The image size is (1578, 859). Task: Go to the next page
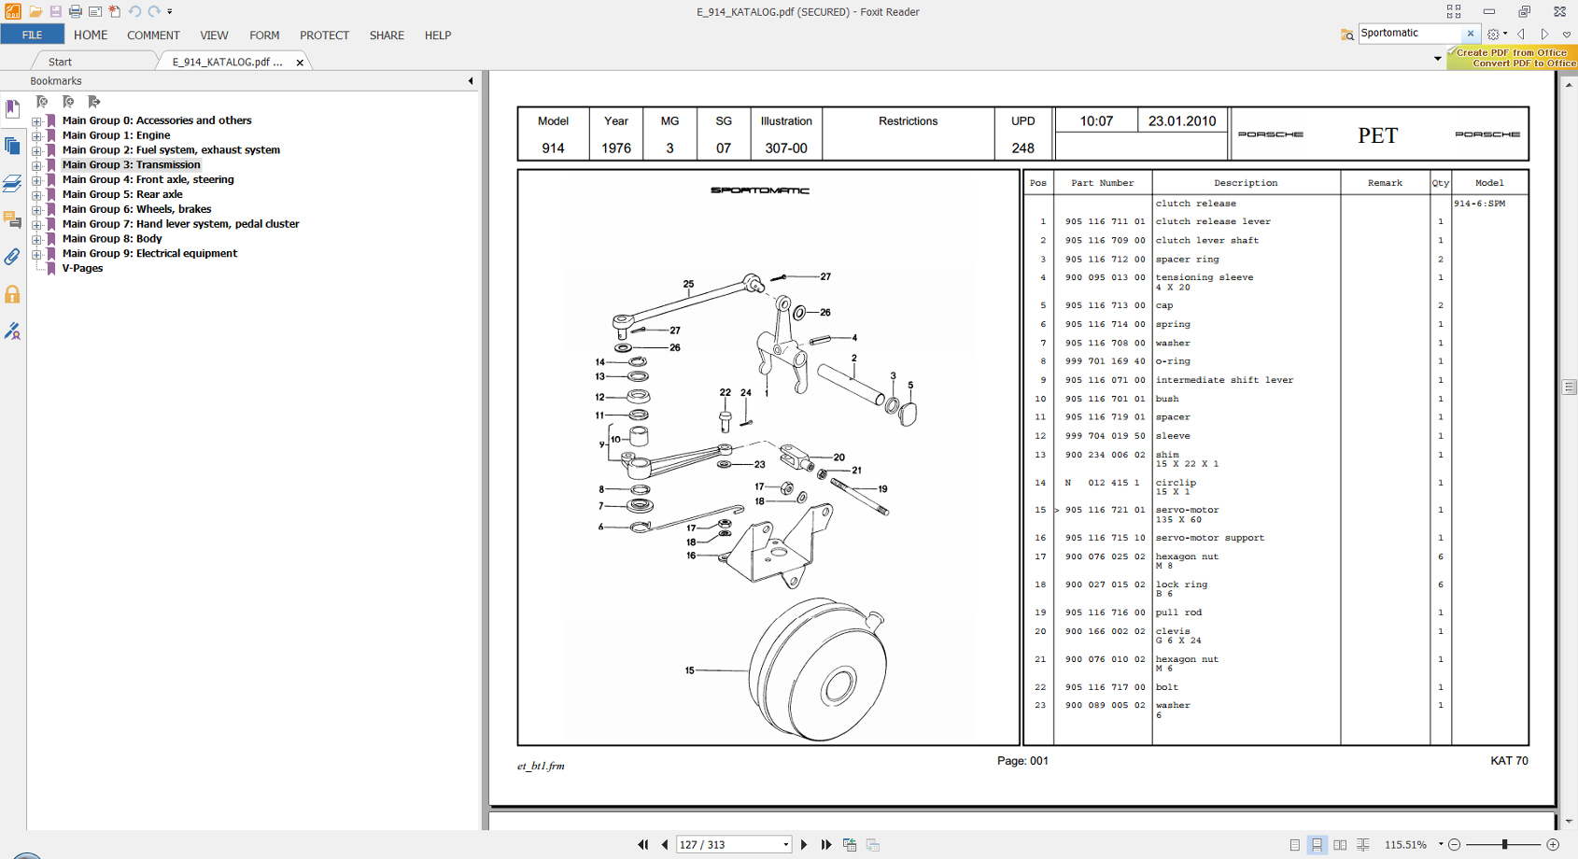(x=804, y=845)
